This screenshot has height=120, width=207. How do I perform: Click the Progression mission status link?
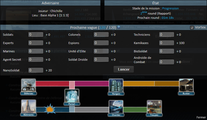pos(170,8)
